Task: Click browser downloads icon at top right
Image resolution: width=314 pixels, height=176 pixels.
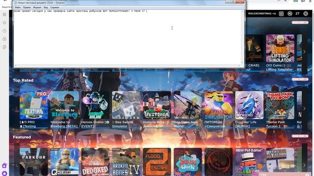Action: point(310,1)
